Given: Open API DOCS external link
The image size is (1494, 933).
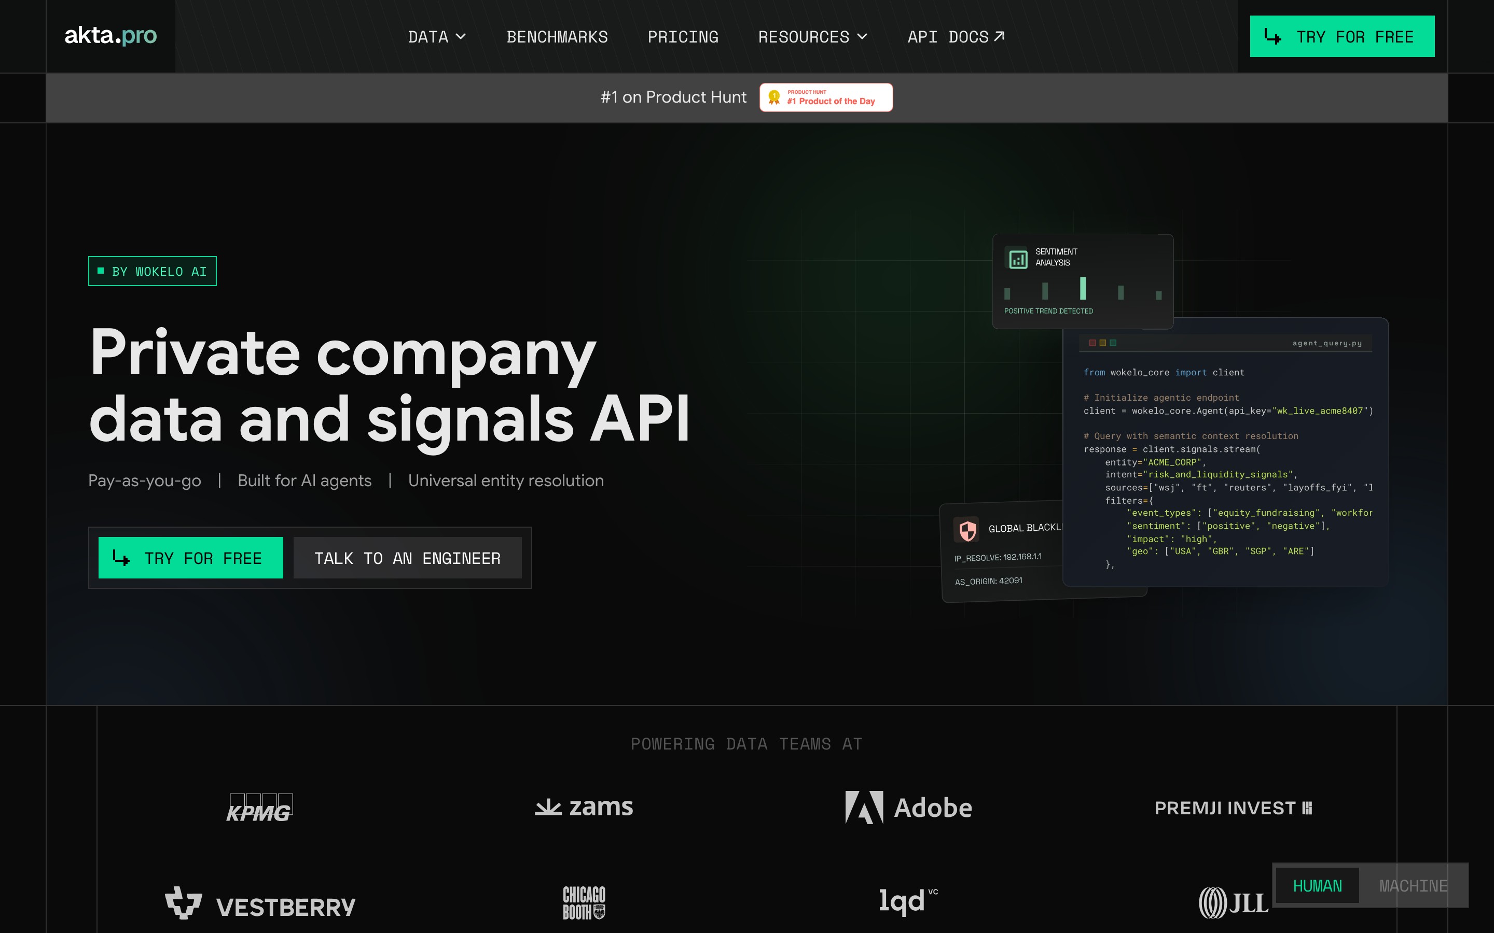Looking at the screenshot, I should click(956, 37).
